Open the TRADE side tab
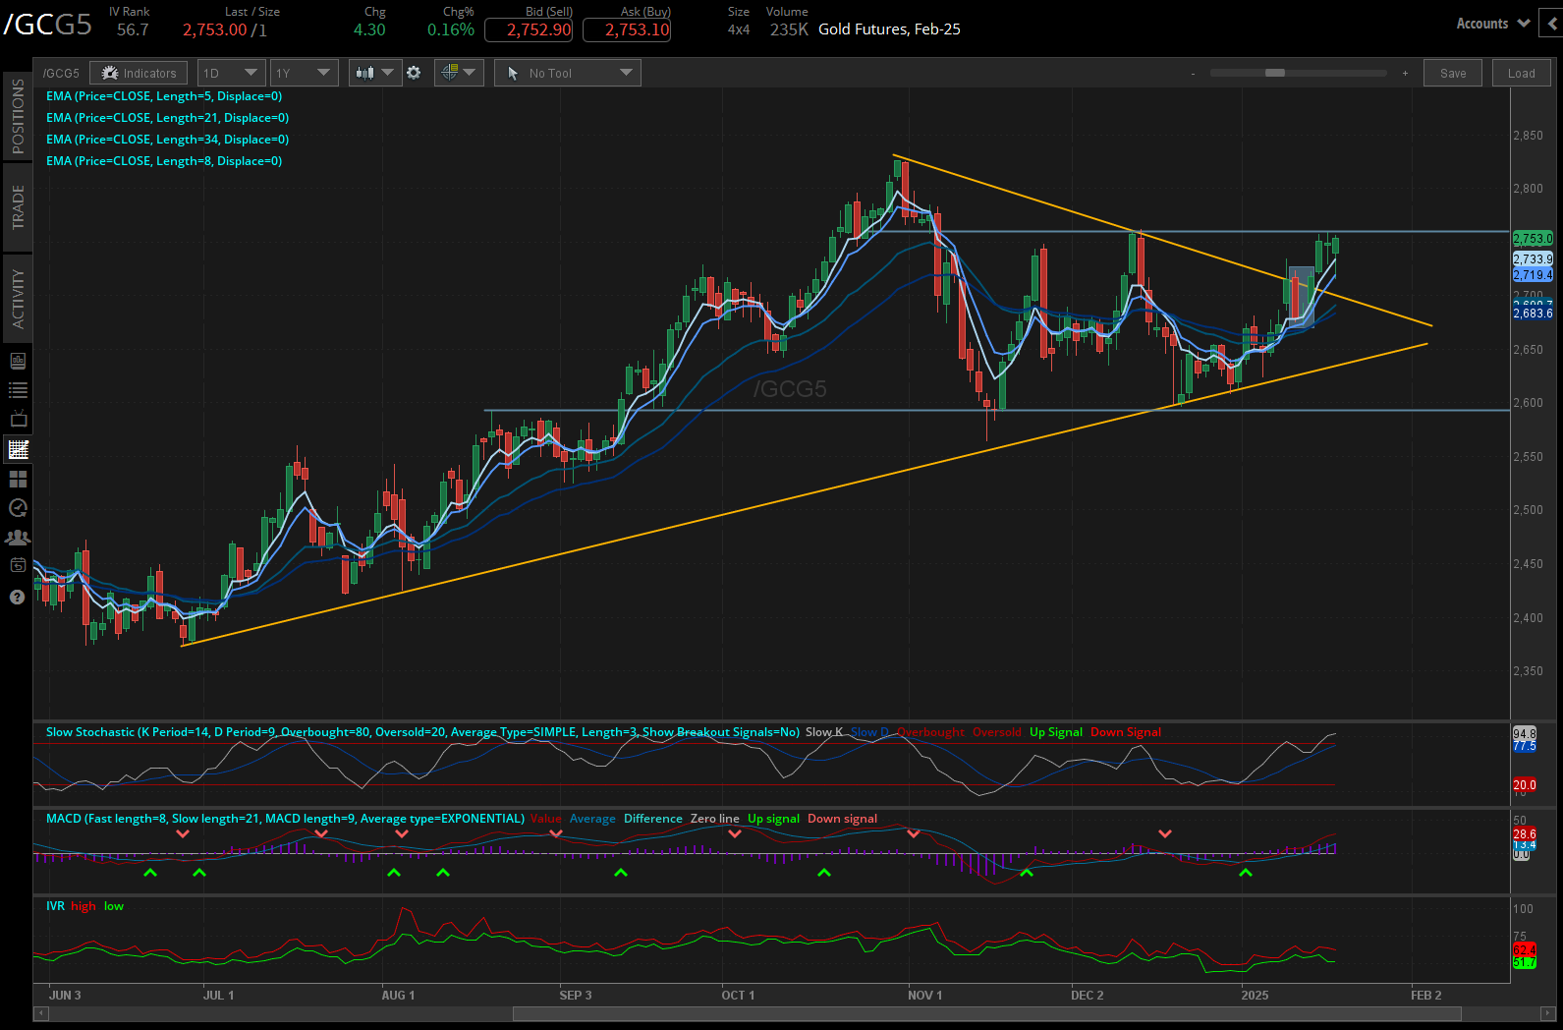Image resolution: width=1563 pixels, height=1030 pixels. pyautogui.click(x=18, y=207)
